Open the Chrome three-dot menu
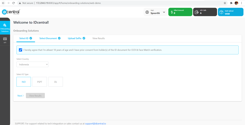 (x=242, y=3)
